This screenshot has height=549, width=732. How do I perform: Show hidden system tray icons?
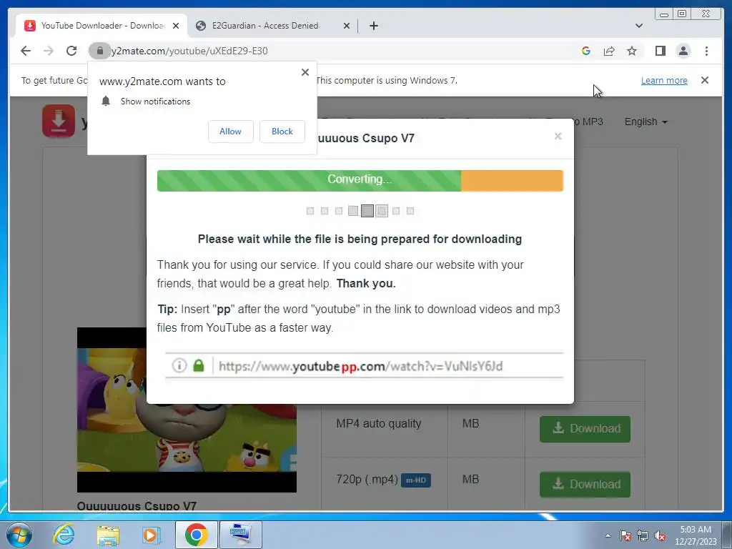tap(608, 535)
